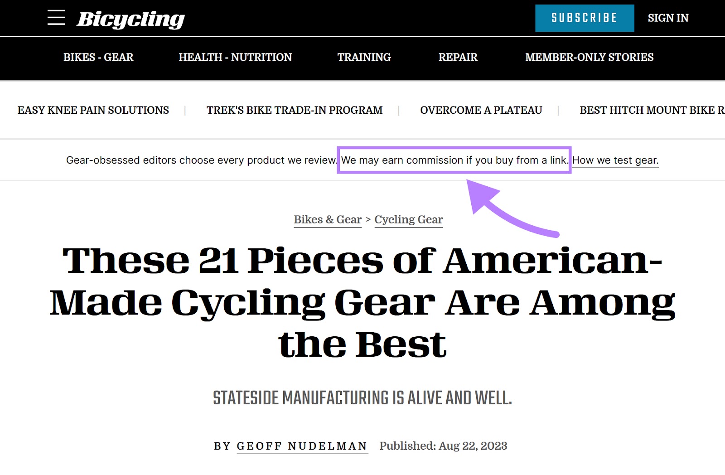Open the hamburger navigation menu

(x=57, y=18)
